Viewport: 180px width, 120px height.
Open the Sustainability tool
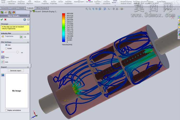(x=161, y=2)
